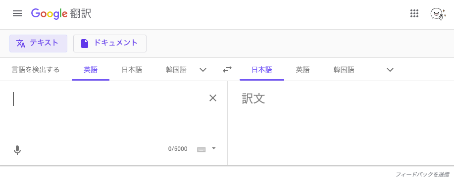Choose 韓国語 as target language
Image resolution: width=454 pixels, height=182 pixels.
pos(344,70)
